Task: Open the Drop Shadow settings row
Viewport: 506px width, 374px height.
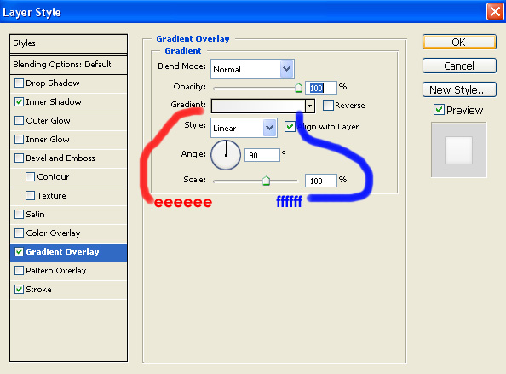Action: click(x=68, y=83)
